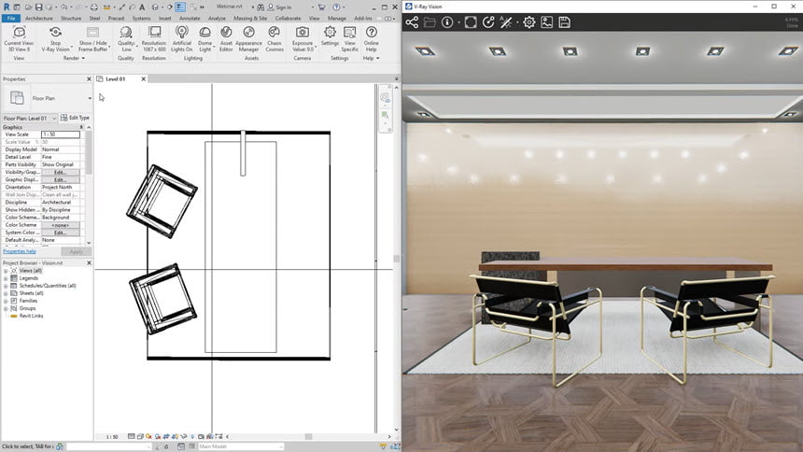
Task: Switch to the Level 01 view tab
Action: (x=115, y=79)
